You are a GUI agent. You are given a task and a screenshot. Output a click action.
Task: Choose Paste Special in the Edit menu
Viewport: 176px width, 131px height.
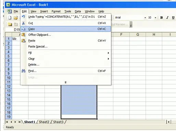coord(66,46)
